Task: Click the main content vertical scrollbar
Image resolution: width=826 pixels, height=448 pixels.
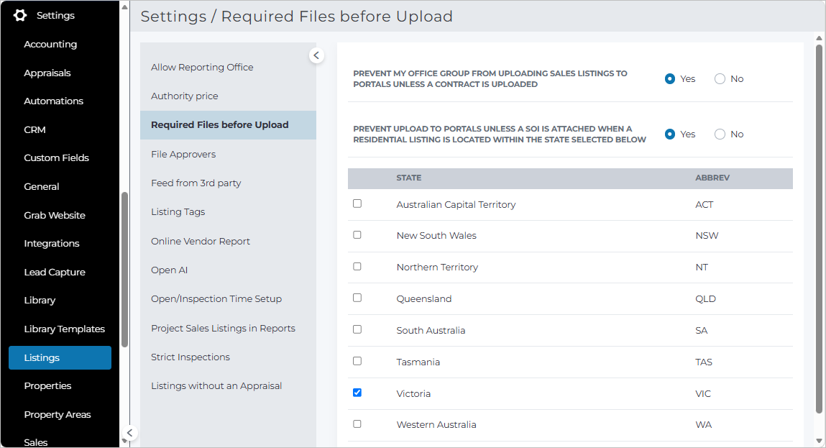Action: coord(819,229)
